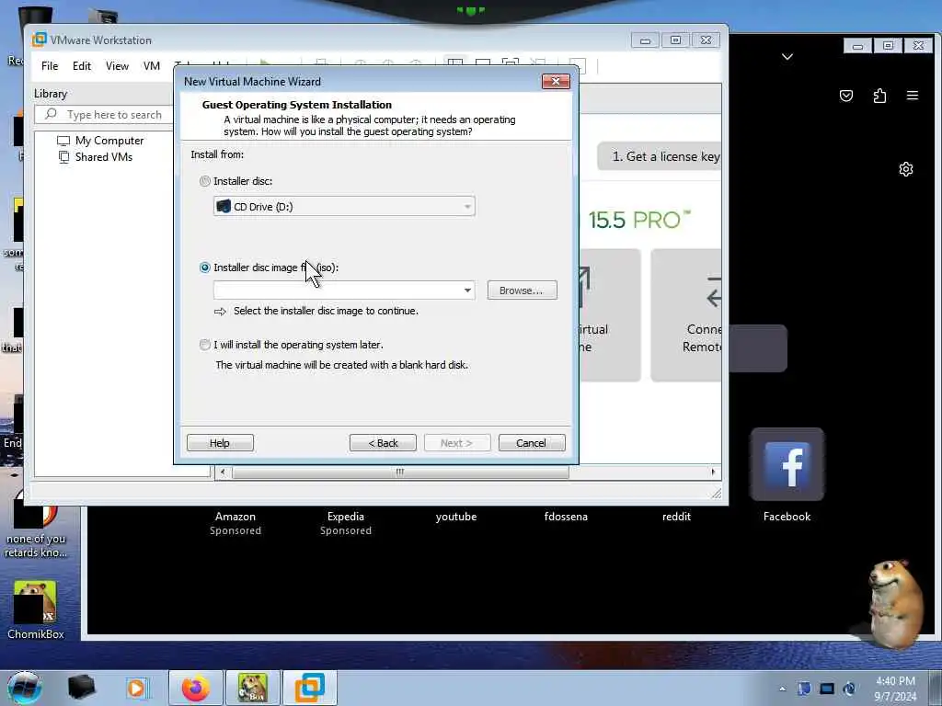Click the scrollbar right arrow in VMware
Viewport: 942px width, 706px height.
point(713,473)
